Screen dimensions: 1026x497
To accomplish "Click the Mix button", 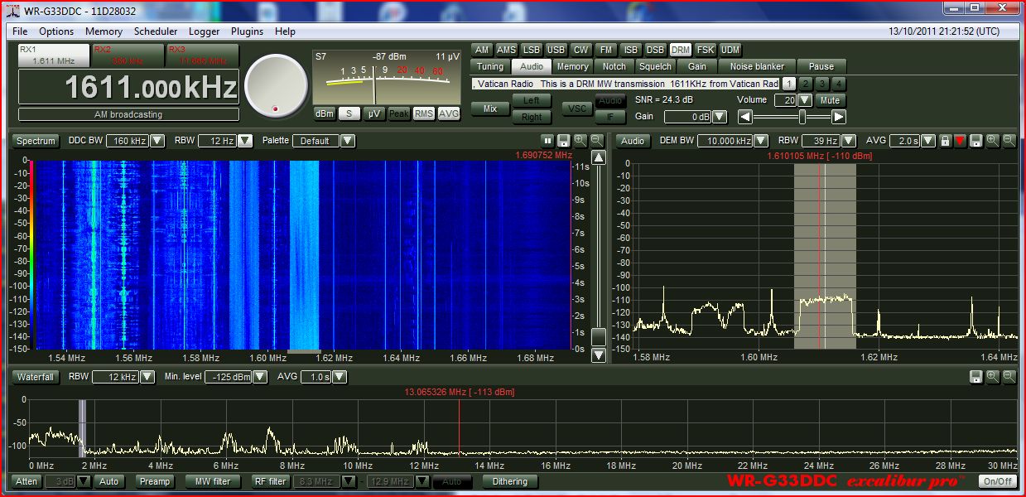I will click(490, 109).
